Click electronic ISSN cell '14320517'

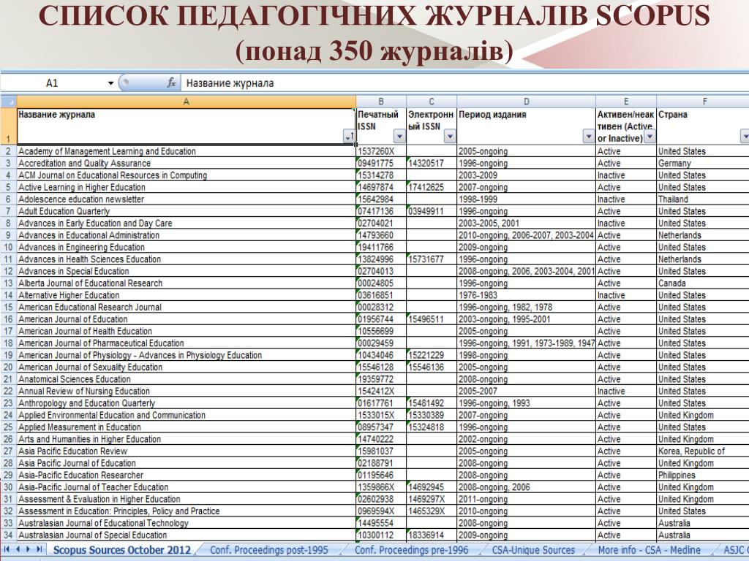coord(432,163)
